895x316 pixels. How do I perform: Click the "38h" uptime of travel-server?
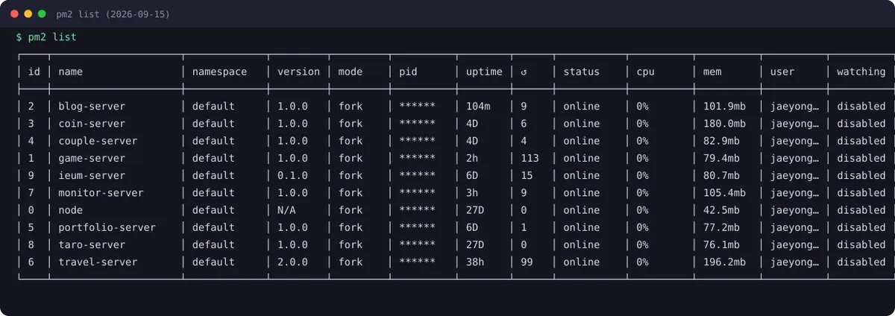coord(475,262)
